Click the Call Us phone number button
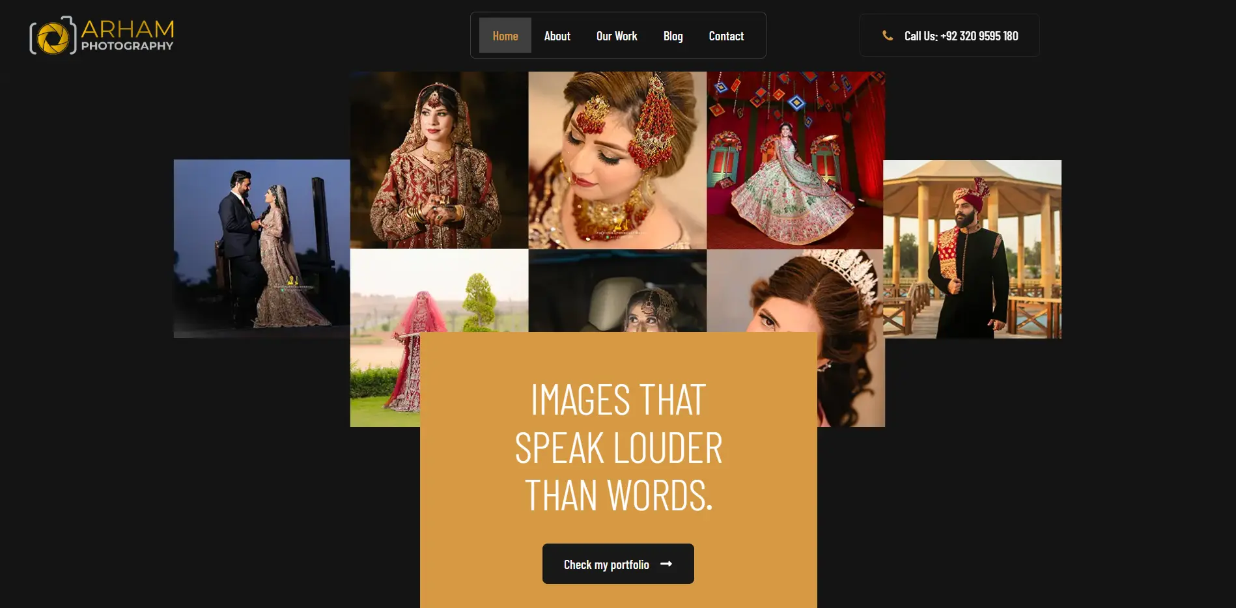Screen dimensions: 1236x608 tap(949, 35)
